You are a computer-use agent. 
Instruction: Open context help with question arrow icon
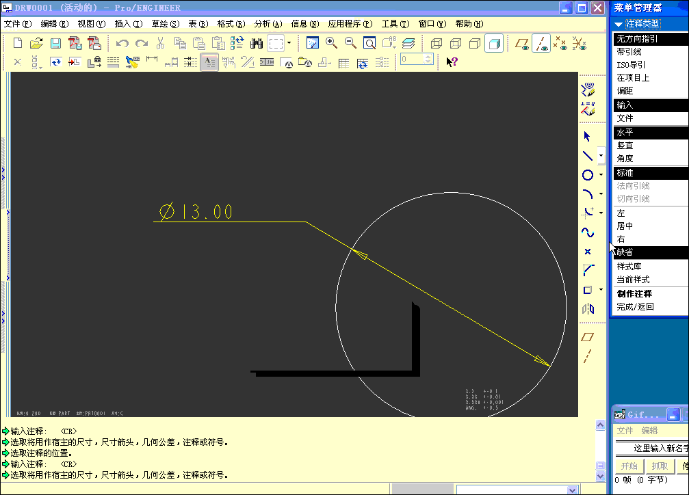(452, 62)
